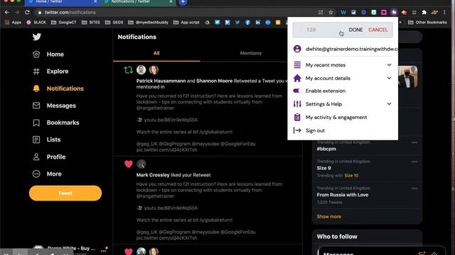455x255 pixels.
Task: Close the Notifications / Twitter tab
Action: pos(171,1)
